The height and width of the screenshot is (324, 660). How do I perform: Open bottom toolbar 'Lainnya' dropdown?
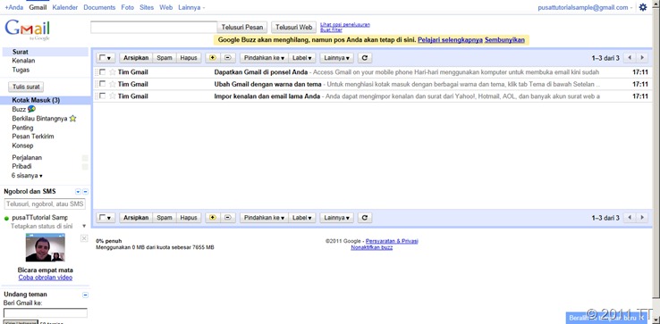[x=337, y=217]
